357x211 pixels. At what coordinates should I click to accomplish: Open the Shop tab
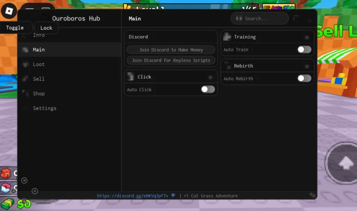69,94
